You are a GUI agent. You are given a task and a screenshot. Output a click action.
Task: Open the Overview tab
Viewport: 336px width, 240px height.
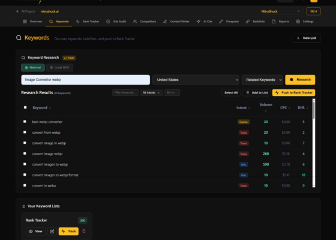32,22
